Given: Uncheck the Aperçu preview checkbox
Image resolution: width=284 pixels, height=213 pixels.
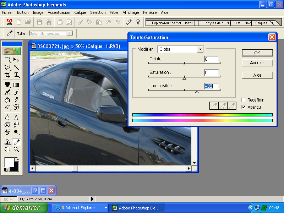Looking at the screenshot, I should (x=244, y=107).
